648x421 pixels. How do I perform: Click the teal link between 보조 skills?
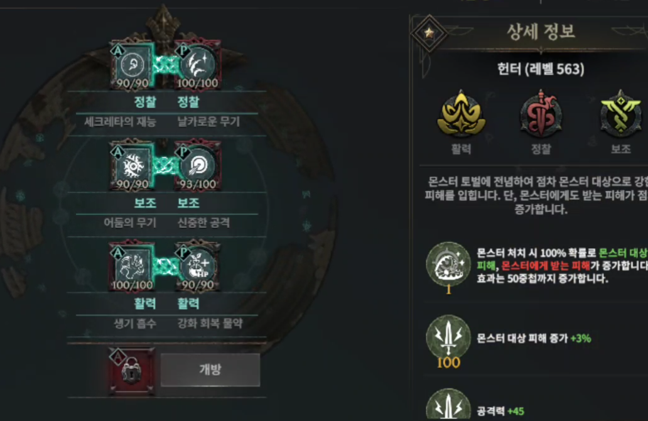(x=165, y=166)
